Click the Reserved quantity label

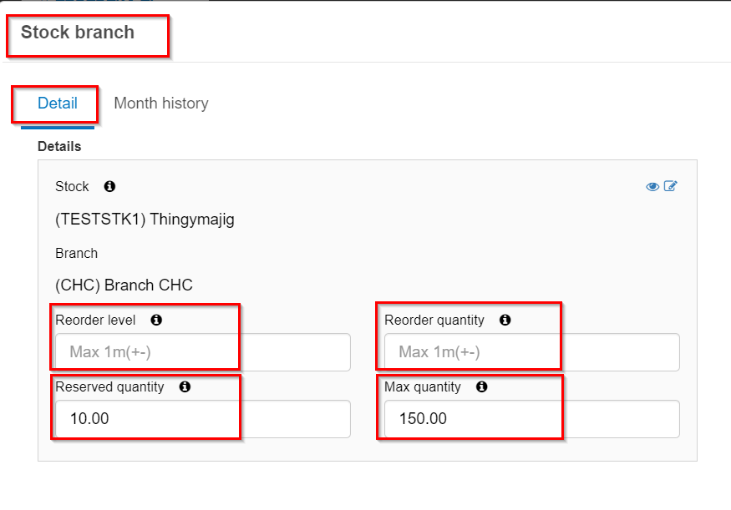[x=109, y=386]
